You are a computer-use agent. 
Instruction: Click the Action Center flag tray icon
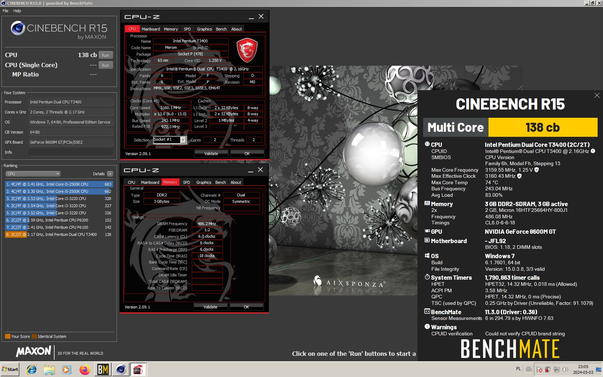coord(539,369)
